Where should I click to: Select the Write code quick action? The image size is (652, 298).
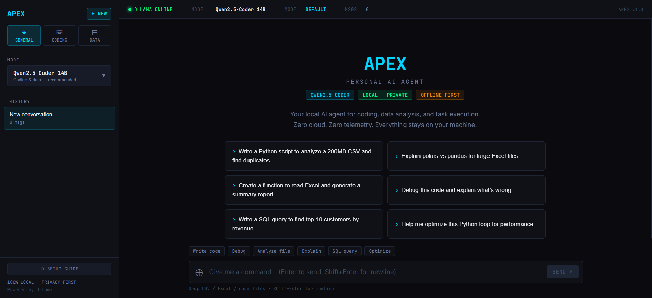tap(207, 251)
